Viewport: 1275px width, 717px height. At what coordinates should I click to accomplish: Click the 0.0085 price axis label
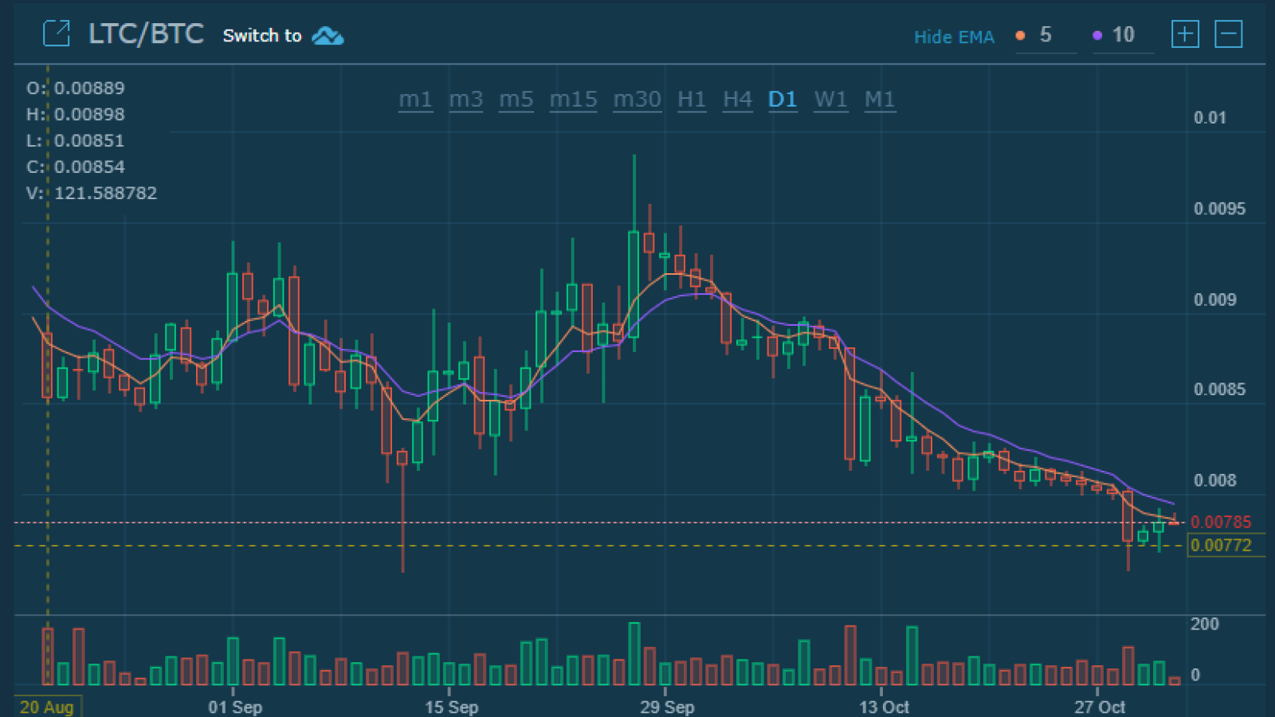tap(1219, 390)
